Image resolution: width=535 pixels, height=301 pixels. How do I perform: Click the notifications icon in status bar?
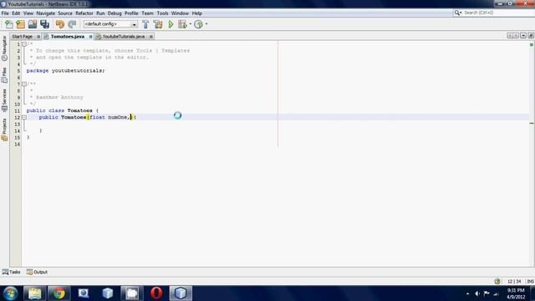coord(497,282)
